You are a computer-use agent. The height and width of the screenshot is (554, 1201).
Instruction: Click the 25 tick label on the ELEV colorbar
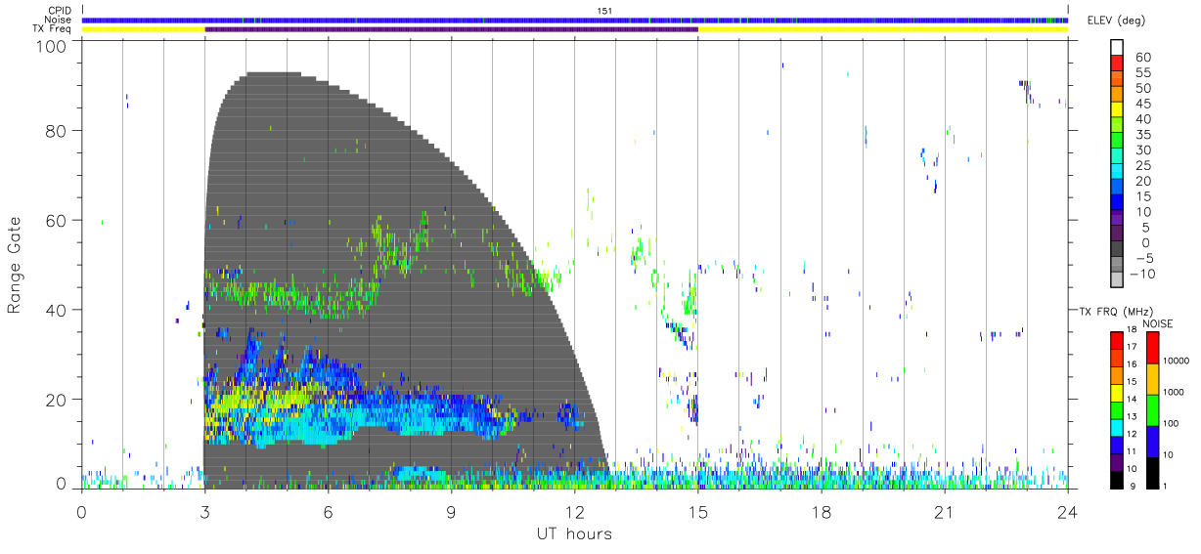(x=1143, y=166)
